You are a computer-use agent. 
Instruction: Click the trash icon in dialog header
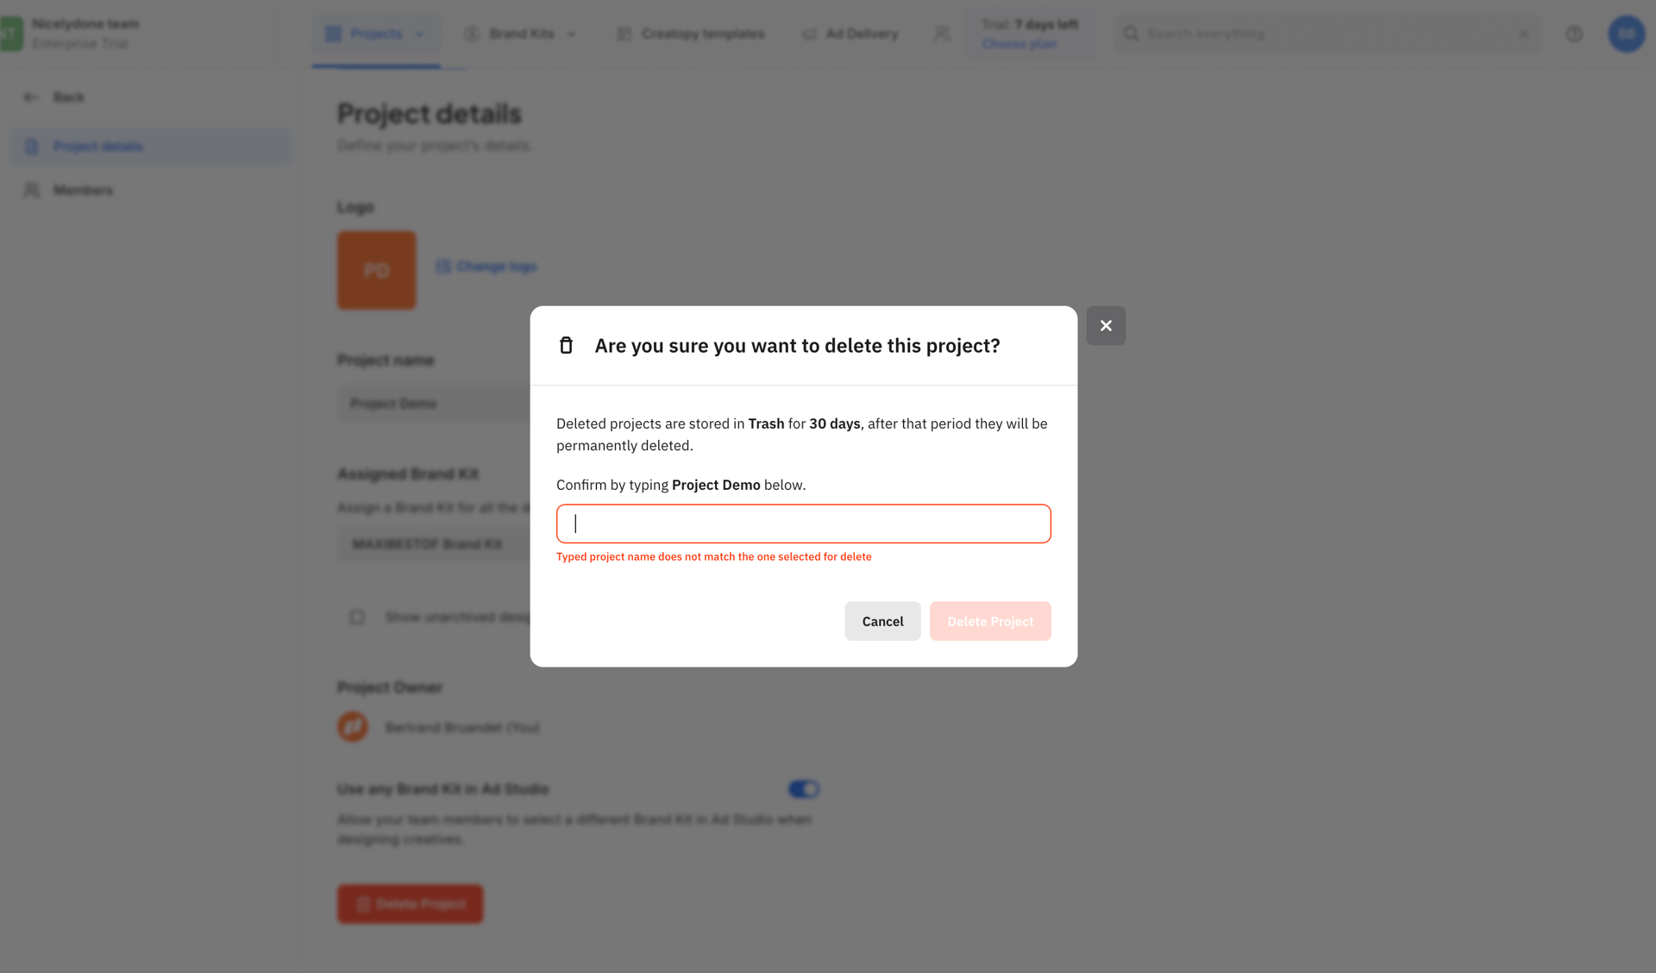[x=566, y=346]
